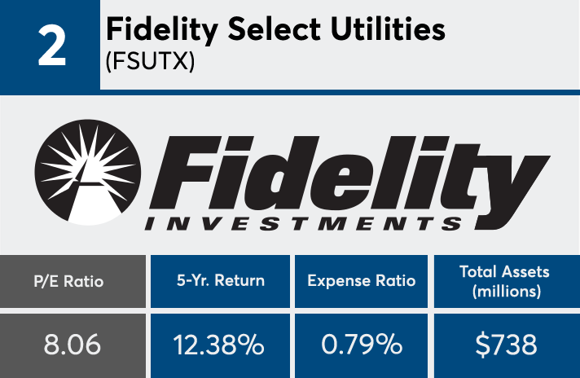Click the Fidelity Select Utilities title
Viewport: 580px width, 378px height.
tap(275, 29)
